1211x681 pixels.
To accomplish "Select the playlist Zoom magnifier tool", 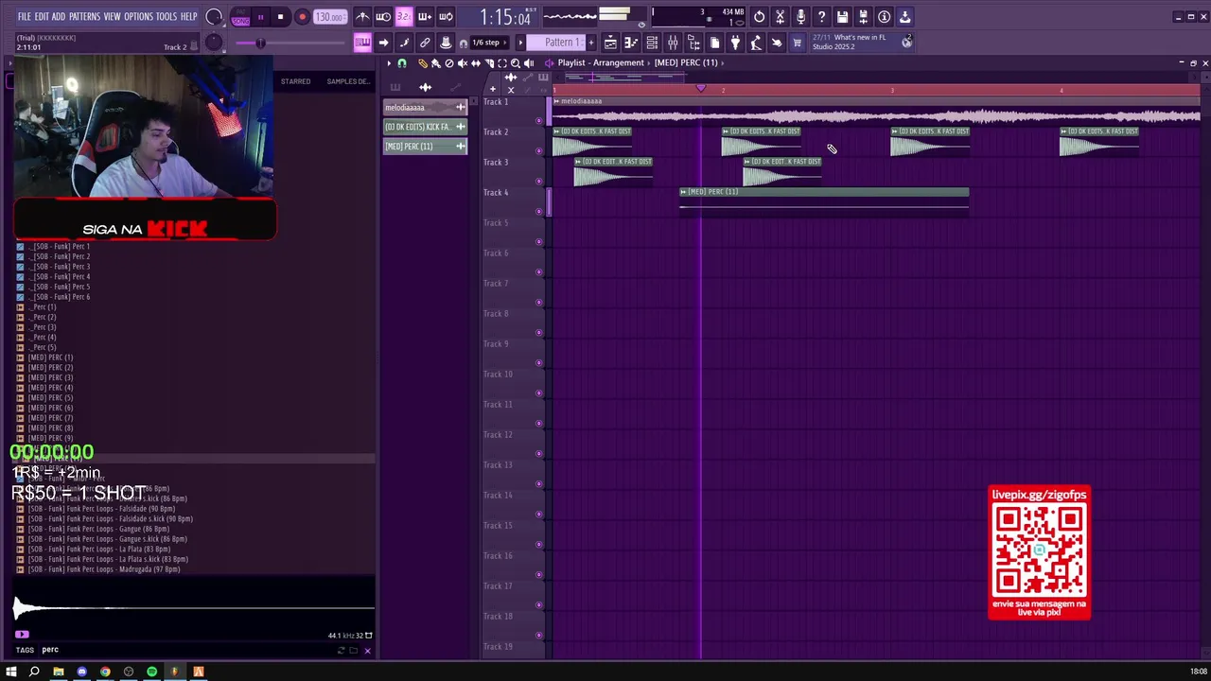I will tap(516, 63).
